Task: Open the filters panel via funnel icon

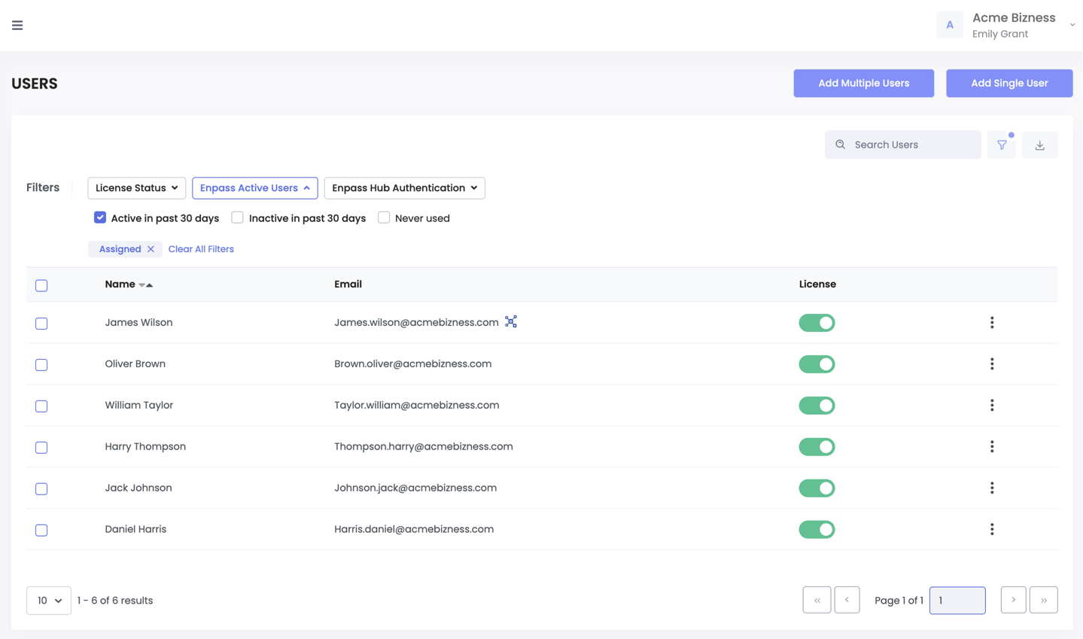Action: [1001, 144]
